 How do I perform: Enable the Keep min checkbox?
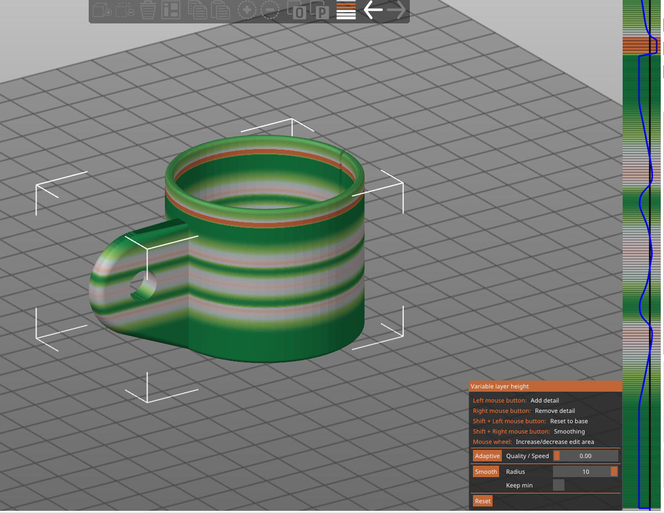(558, 485)
